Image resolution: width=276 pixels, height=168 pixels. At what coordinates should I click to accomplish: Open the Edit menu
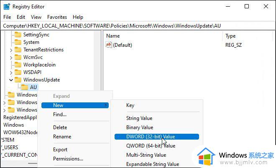(21, 17)
